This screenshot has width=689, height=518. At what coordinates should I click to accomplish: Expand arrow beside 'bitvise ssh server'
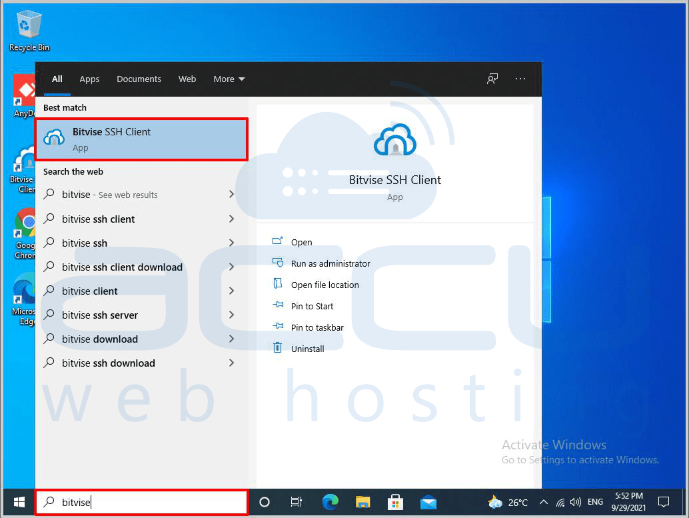tap(232, 315)
